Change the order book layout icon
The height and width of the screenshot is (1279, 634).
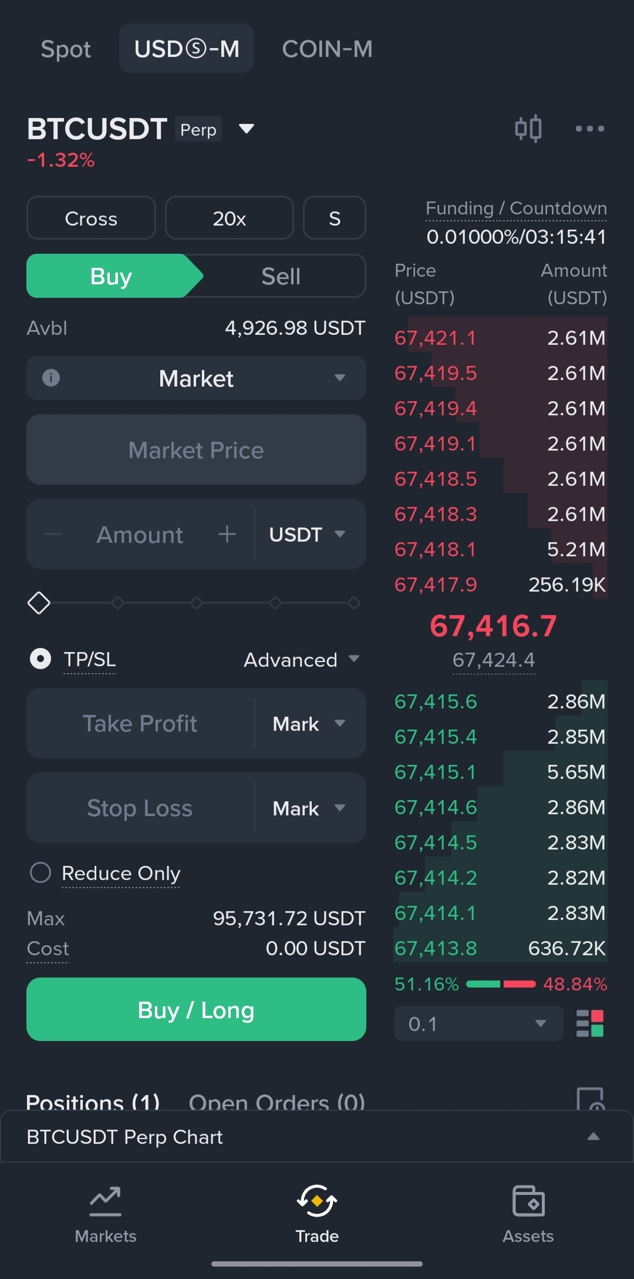click(589, 1023)
